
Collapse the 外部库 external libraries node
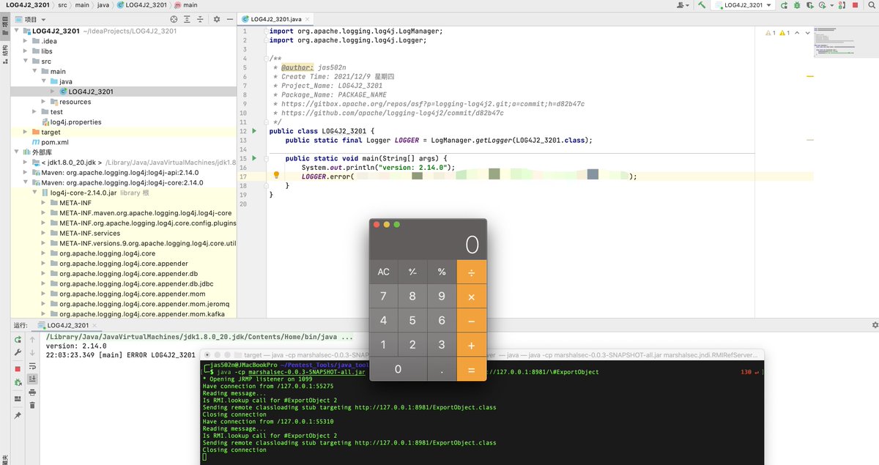(x=17, y=152)
